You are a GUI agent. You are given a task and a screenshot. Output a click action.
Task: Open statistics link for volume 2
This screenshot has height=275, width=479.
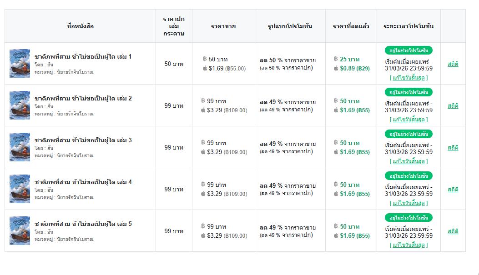[453, 105]
